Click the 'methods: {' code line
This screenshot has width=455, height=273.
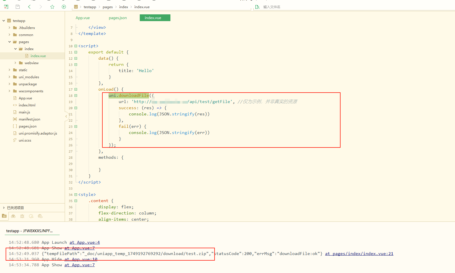tap(111, 157)
